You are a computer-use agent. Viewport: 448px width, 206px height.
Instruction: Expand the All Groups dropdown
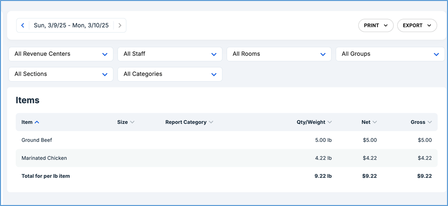tap(390, 54)
